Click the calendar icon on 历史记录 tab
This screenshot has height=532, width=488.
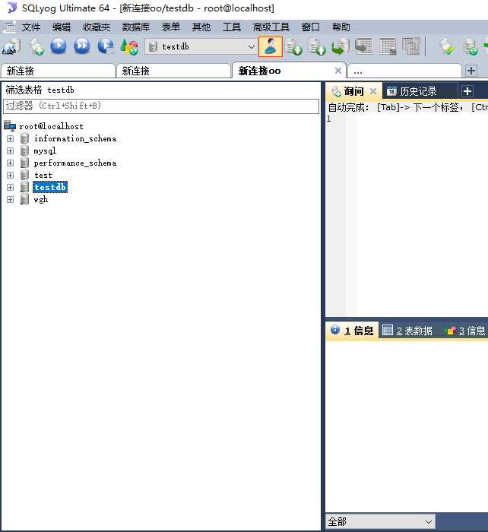(391, 91)
